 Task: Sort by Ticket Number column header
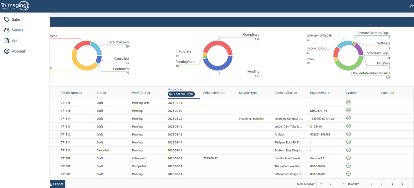[72, 93]
